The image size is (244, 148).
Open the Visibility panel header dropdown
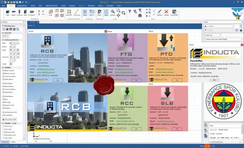click(x=24, y=22)
